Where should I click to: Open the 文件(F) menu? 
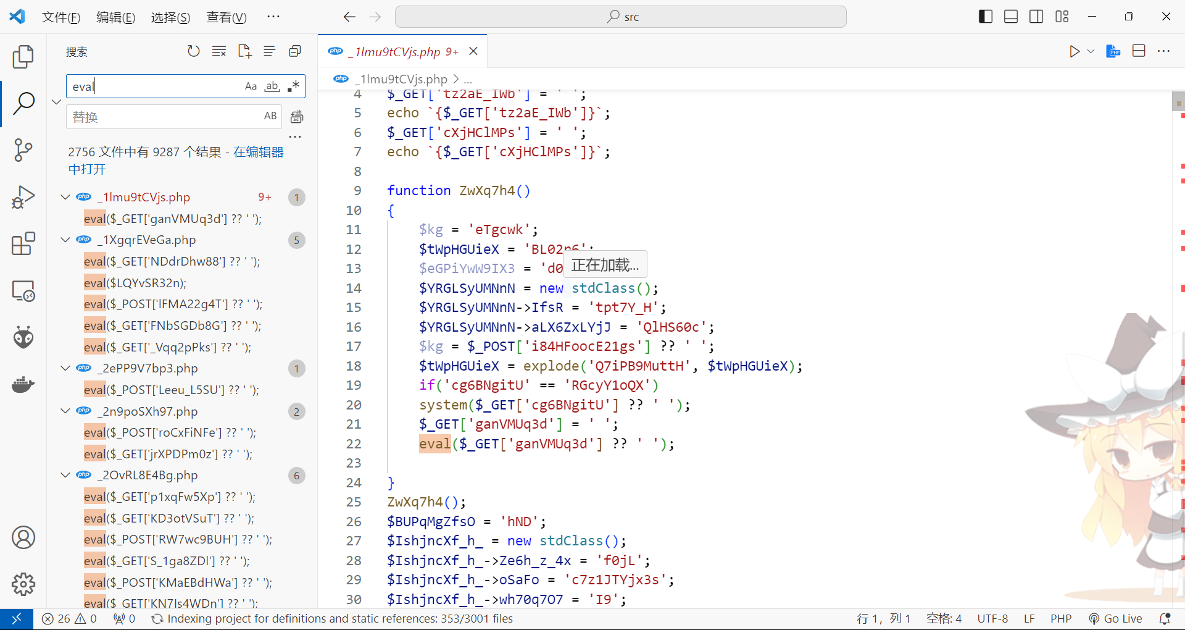pos(61,17)
